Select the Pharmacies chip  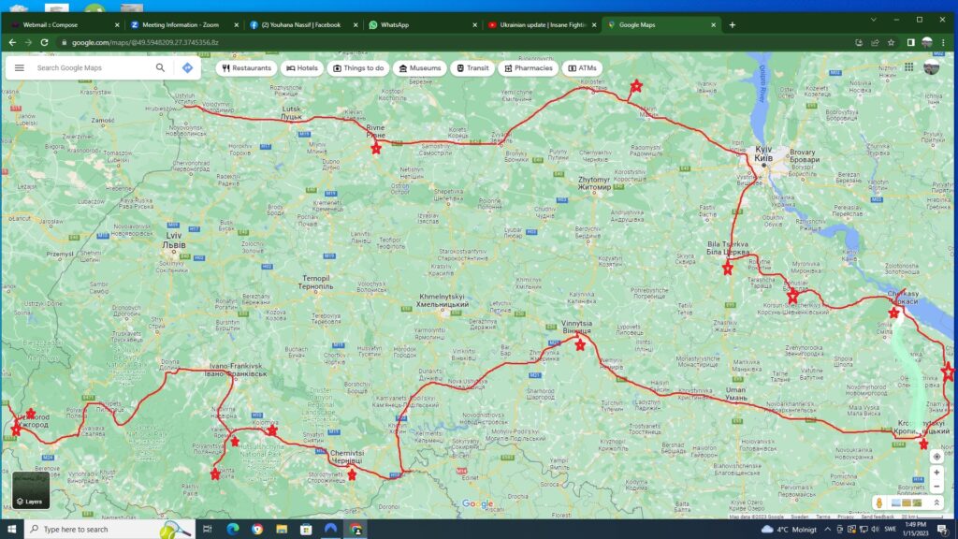529,67
